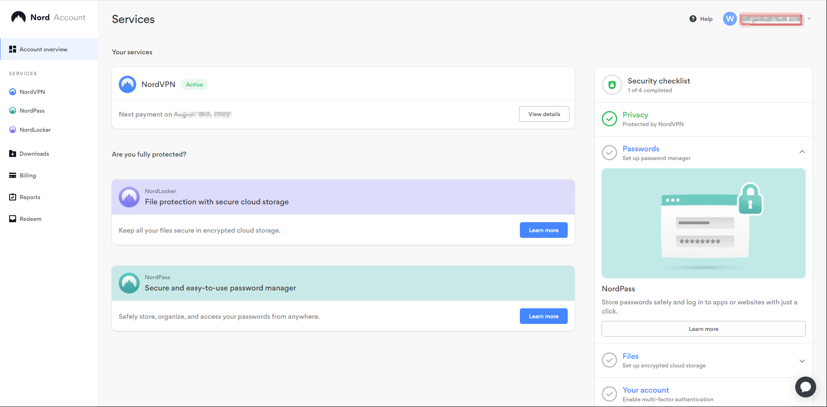Open the chat support bubble
Viewport: 827px width, 407px height.
(806, 387)
